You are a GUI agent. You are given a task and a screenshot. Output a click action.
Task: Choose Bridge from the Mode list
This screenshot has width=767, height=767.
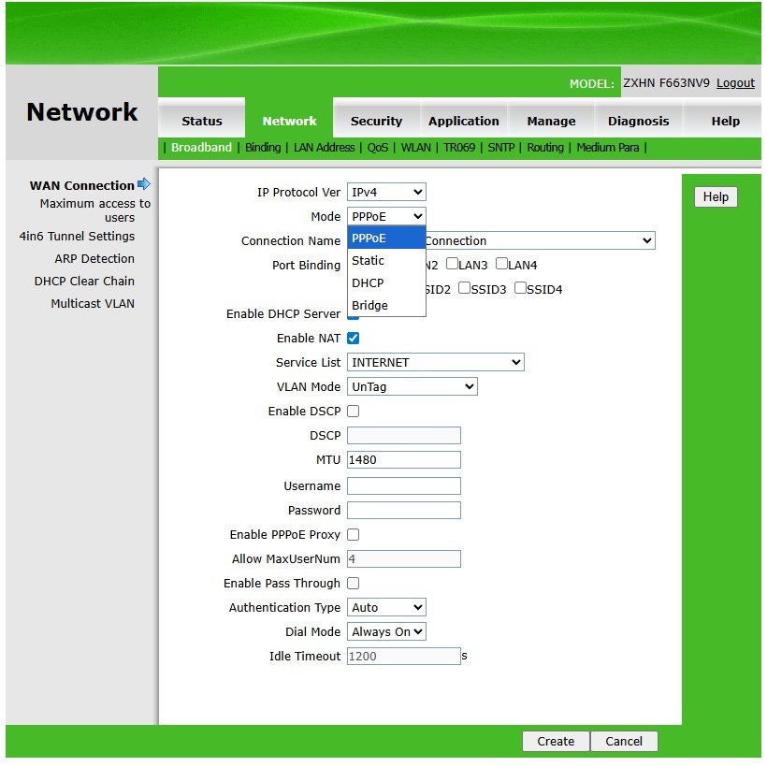point(369,306)
